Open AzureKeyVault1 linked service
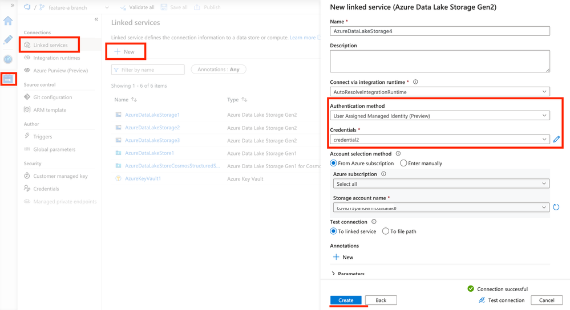This screenshot has height=310, width=570. click(143, 178)
